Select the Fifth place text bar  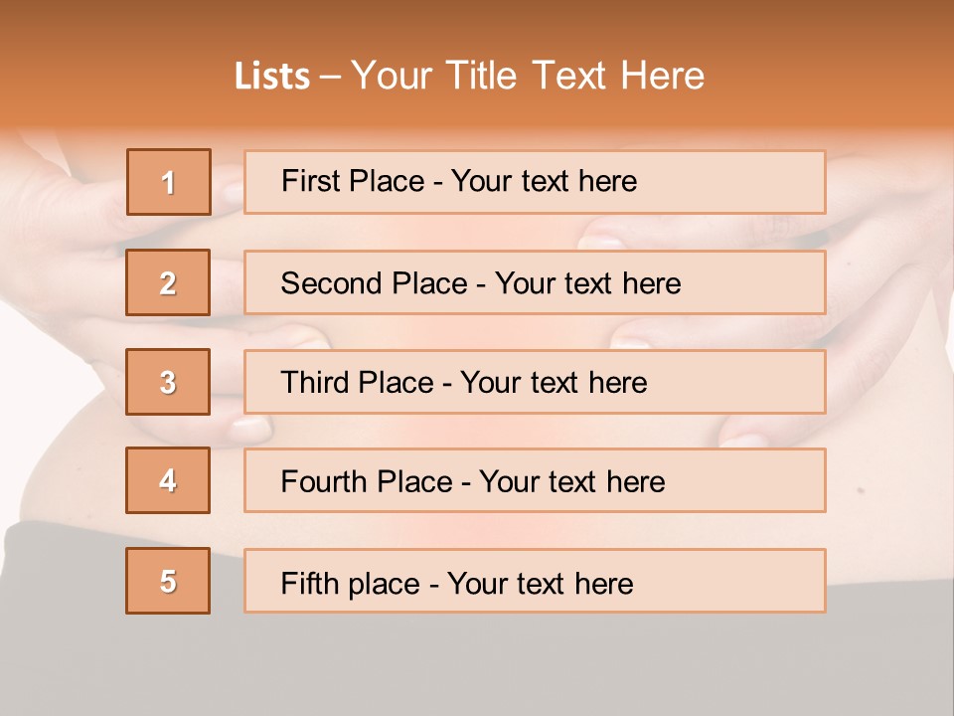tap(535, 581)
